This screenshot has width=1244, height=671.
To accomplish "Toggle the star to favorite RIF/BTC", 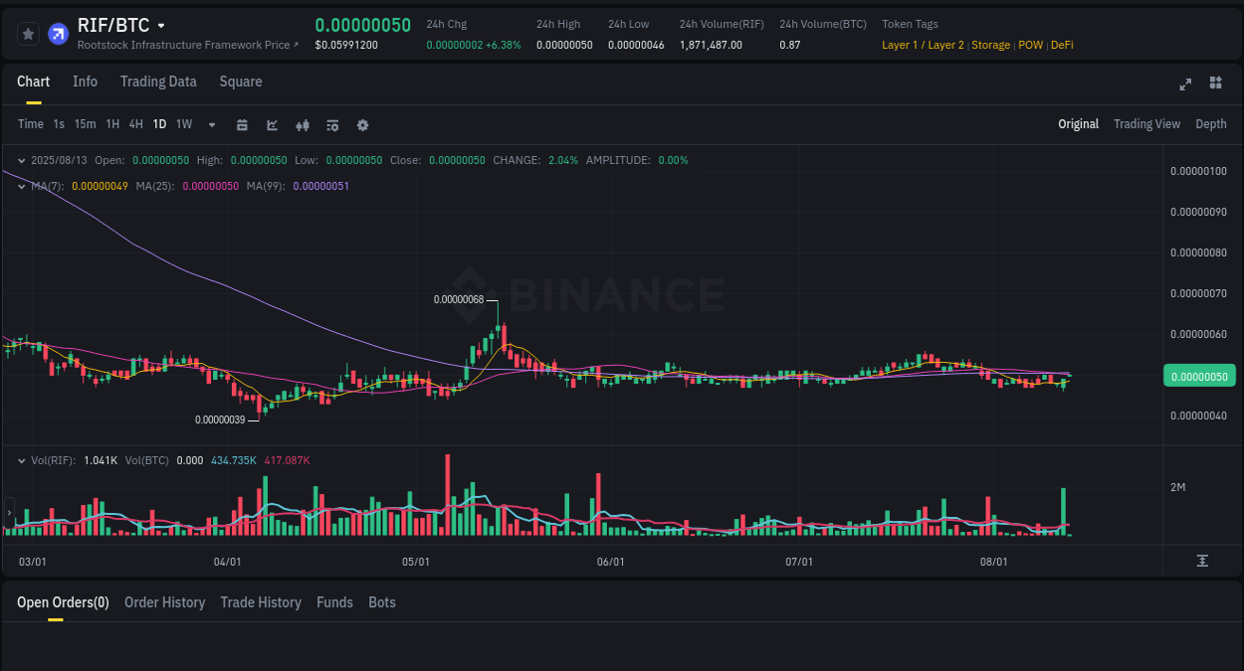I will 28,33.
